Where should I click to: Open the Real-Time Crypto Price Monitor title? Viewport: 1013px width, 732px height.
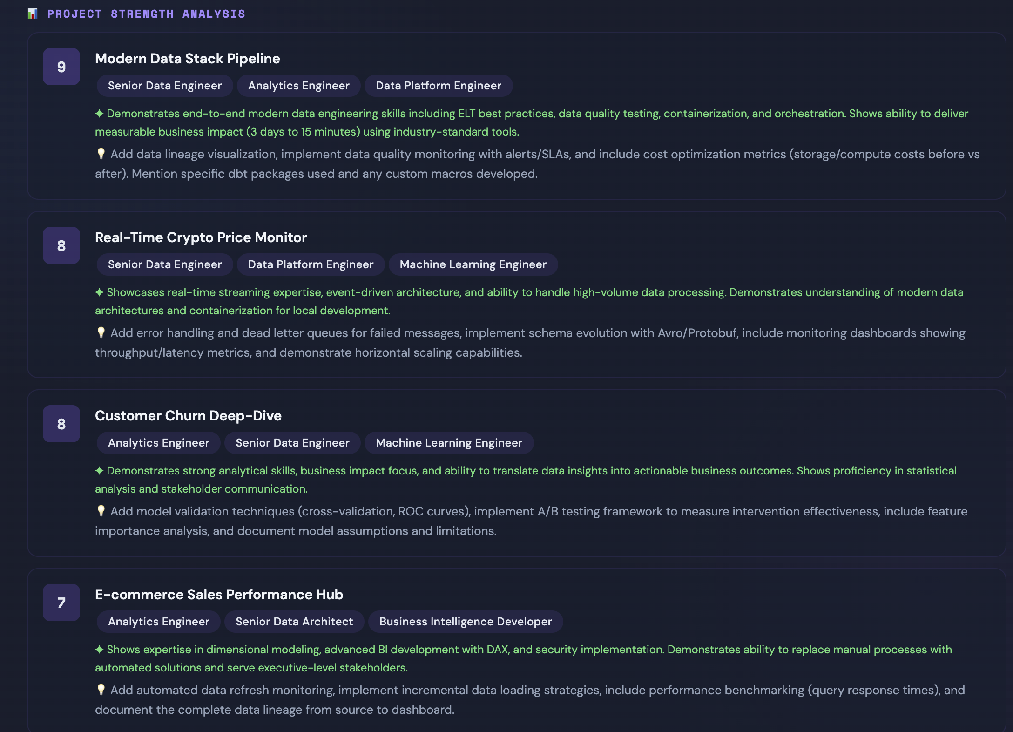[201, 237]
